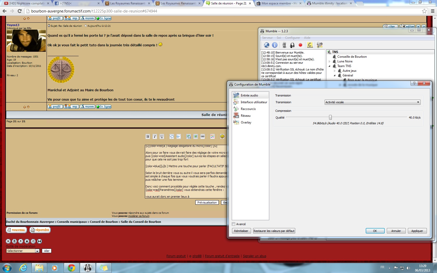Open the modérer ce forum link
The height and width of the screenshot is (273, 437).
click(x=139, y=216)
